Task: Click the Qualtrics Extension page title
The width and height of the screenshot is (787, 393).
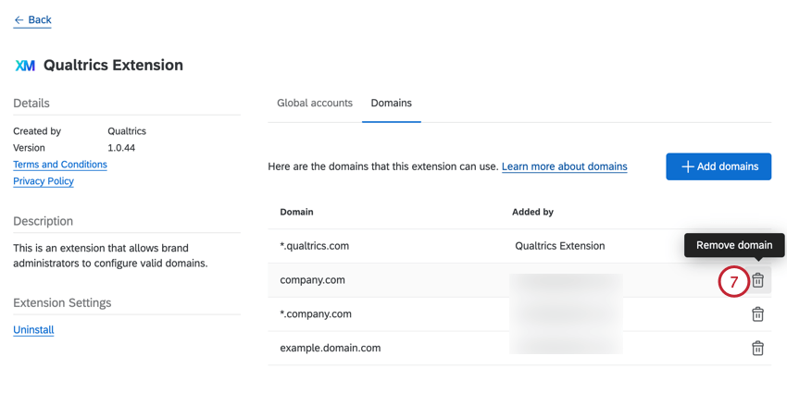Action: tap(113, 65)
